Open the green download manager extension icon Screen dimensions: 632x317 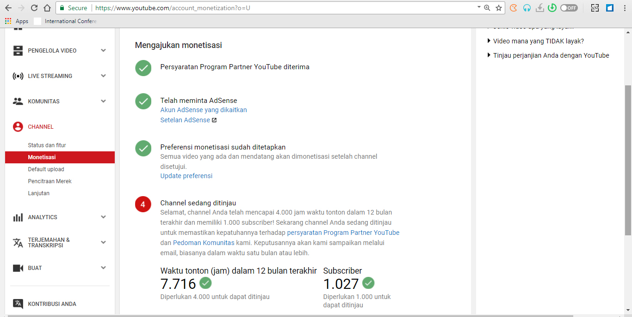(x=552, y=8)
